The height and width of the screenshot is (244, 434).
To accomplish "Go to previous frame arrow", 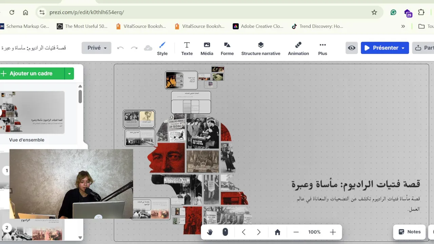I will tap(243, 232).
